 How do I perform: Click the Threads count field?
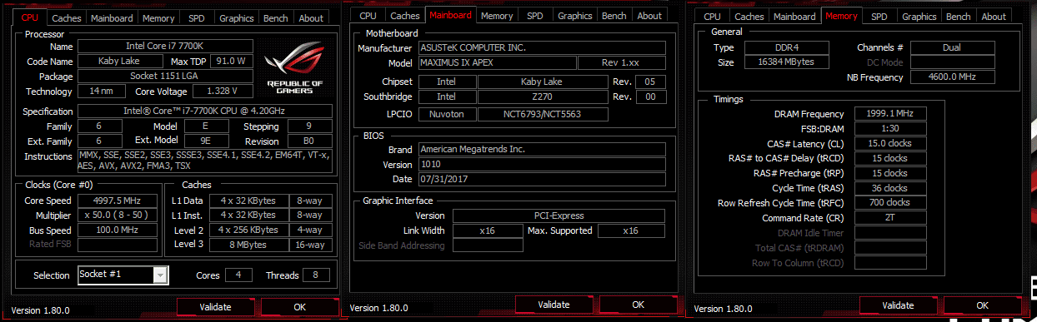point(316,275)
